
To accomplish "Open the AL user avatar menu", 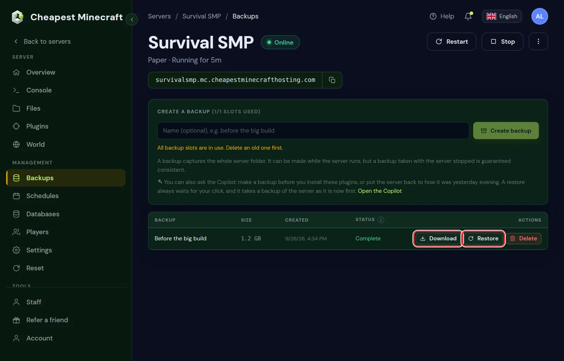I will pyautogui.click(x=539, y=16).
